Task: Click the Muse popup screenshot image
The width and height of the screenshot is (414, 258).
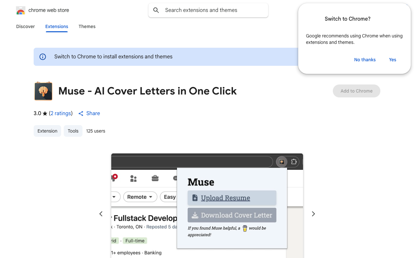Action: tap(207, 206)
